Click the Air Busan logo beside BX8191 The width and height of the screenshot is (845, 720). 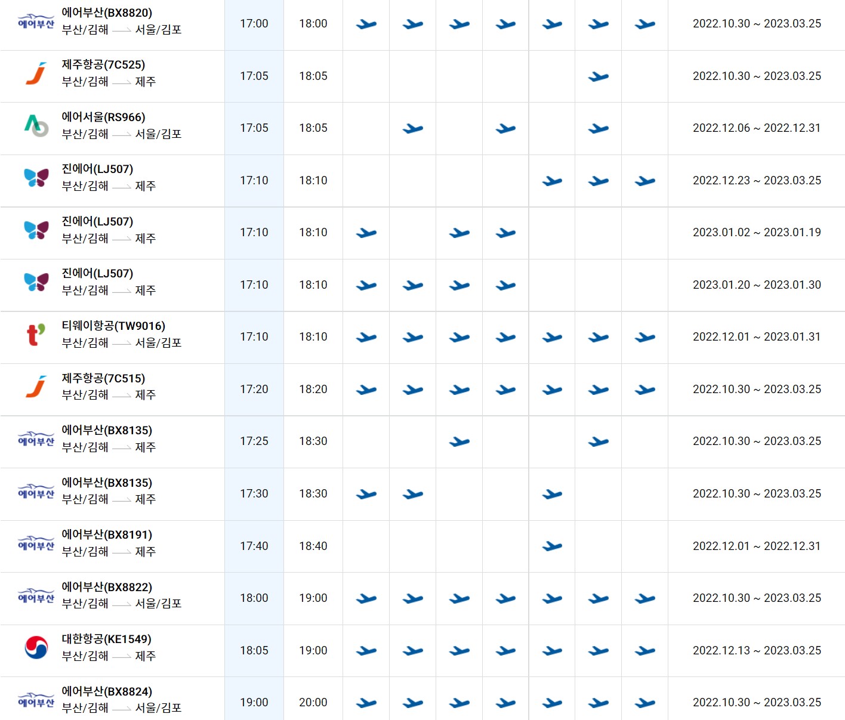[x=36, y=544]
